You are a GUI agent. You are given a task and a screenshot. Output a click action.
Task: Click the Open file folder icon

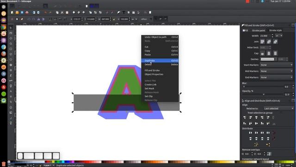point(17,13)
